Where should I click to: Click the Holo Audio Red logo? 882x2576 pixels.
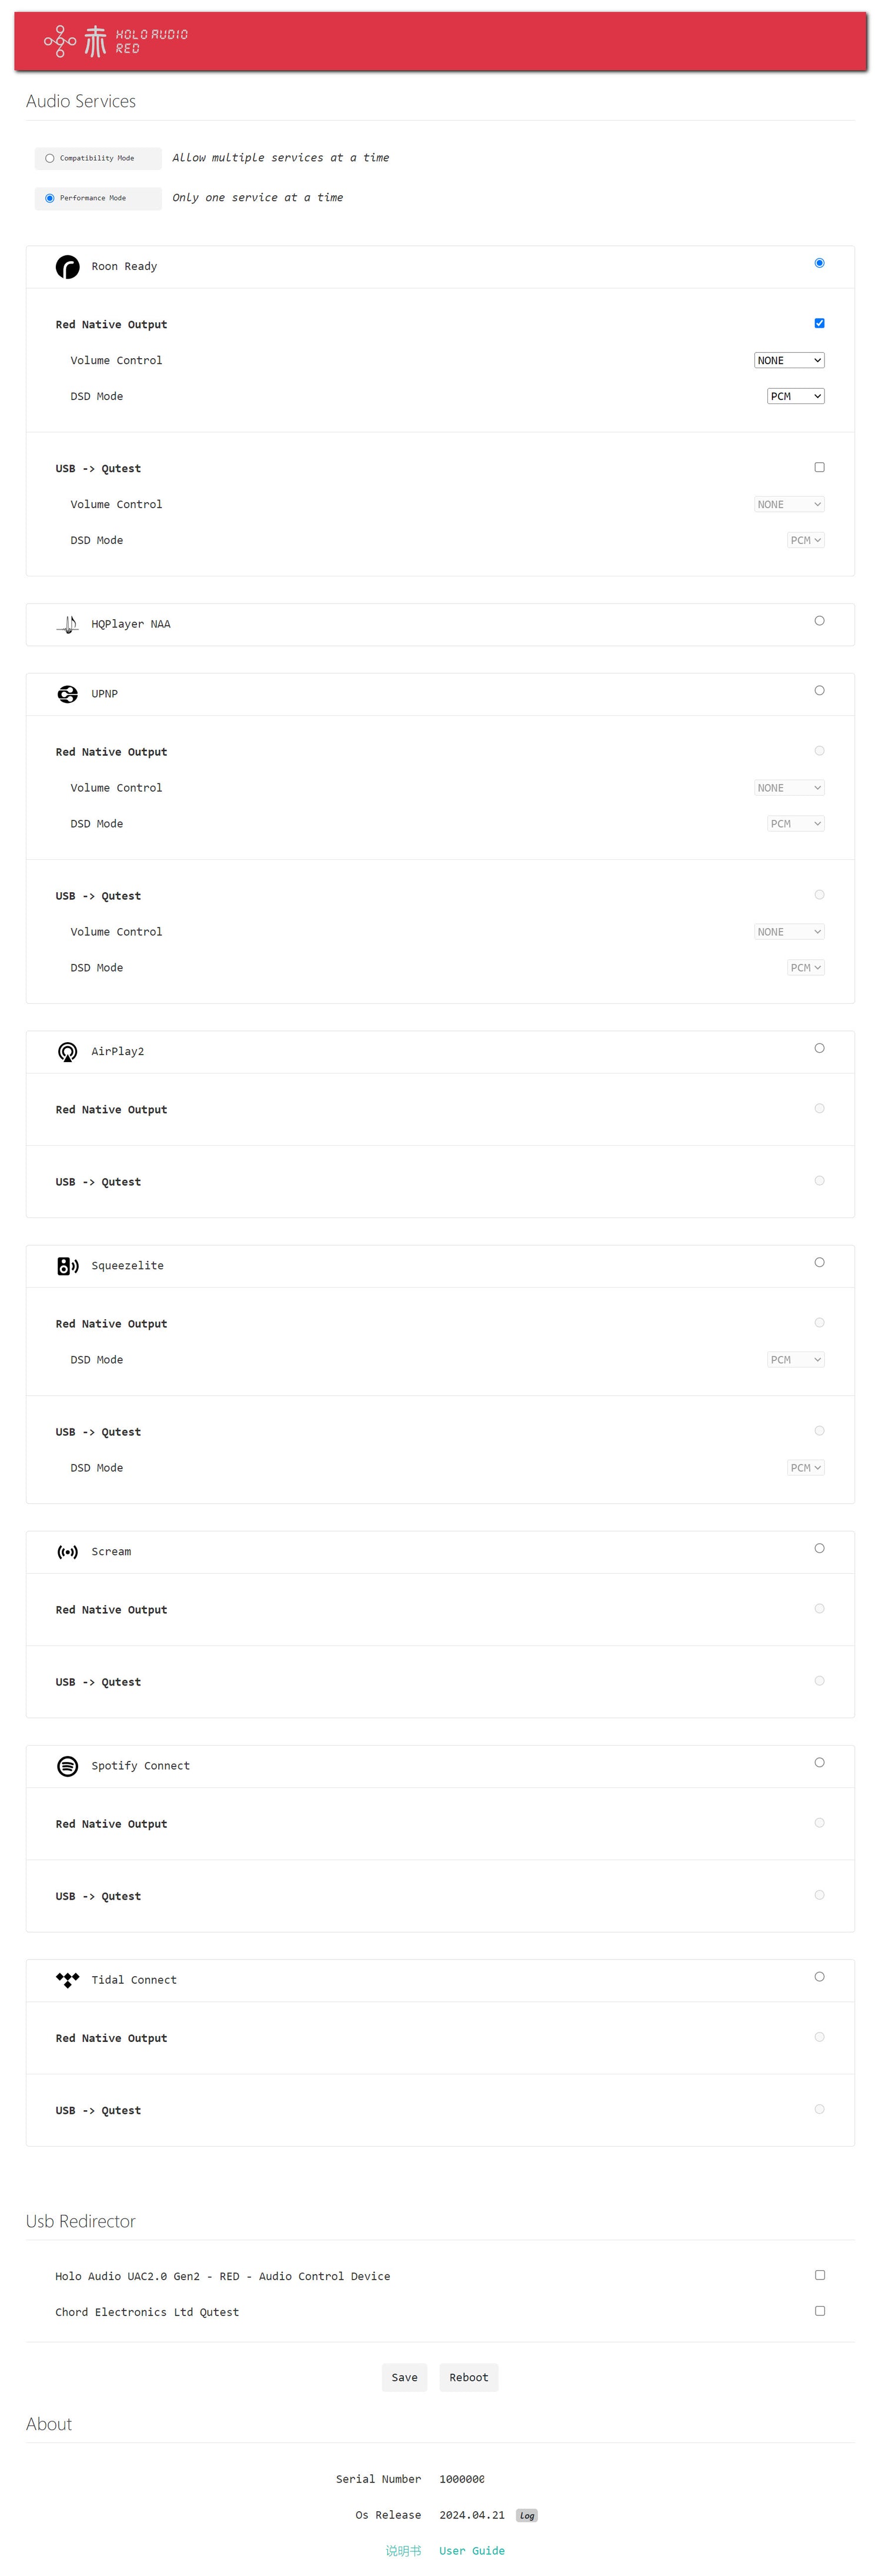(x=115, y=41)
